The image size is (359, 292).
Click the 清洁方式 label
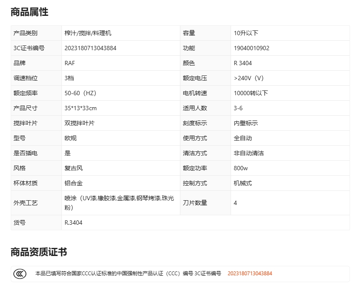pyautogui.click(x=195, y=153)
